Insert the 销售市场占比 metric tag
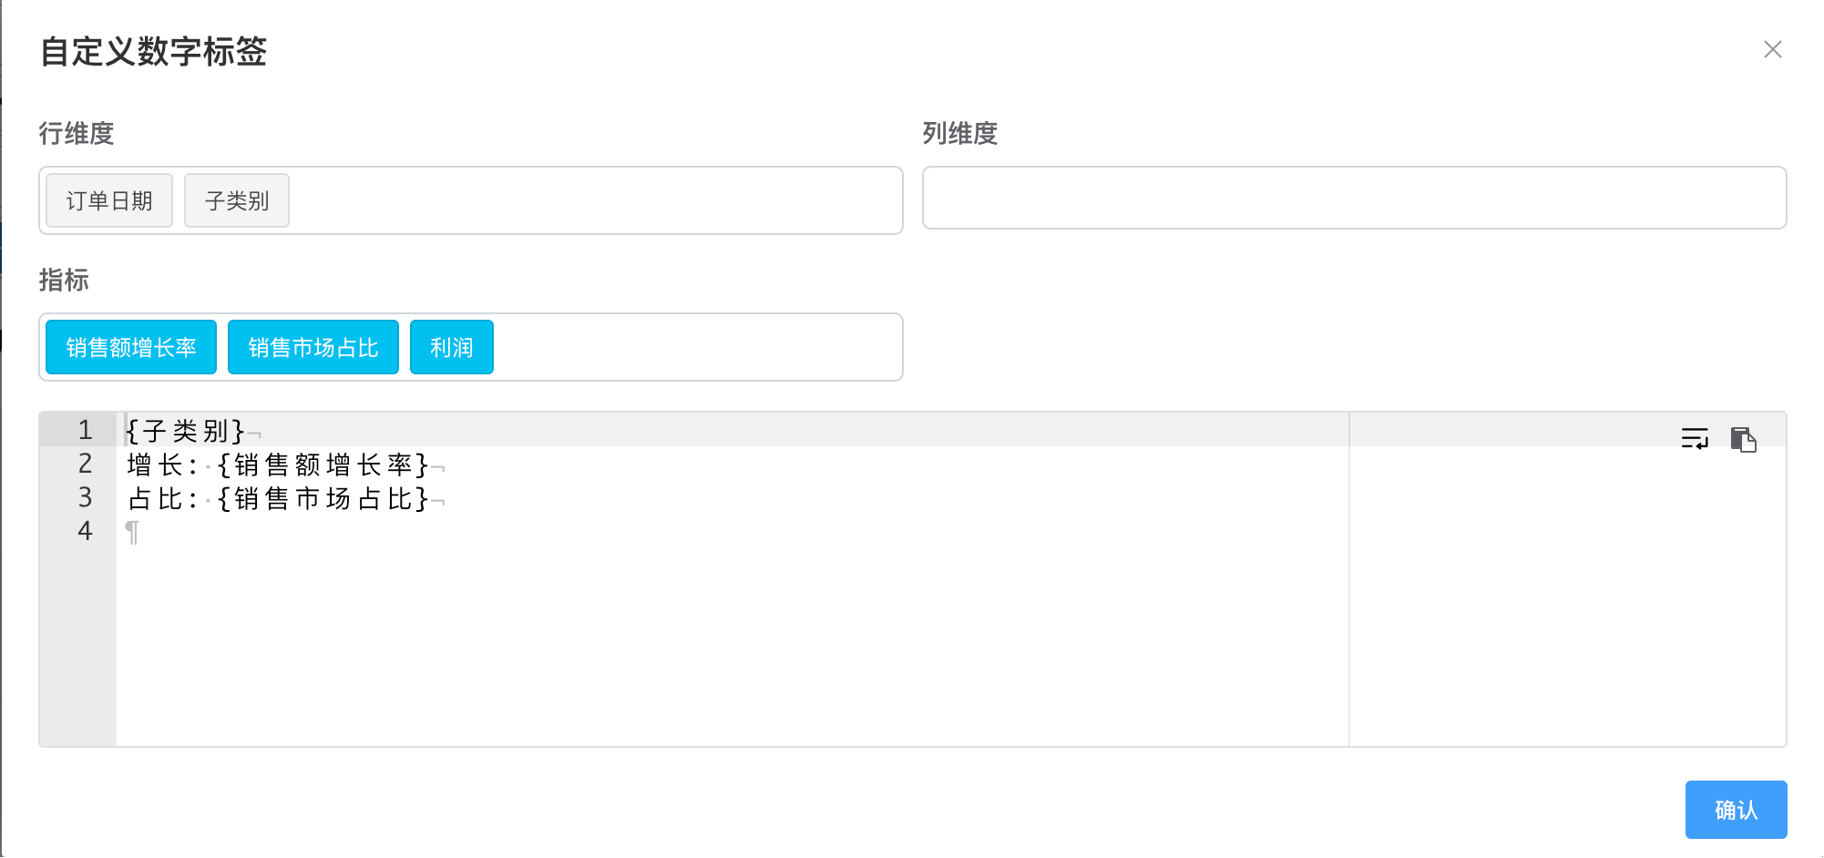Image resolution: width=1824 pixels, height=858 pixels. (x=313, y=347)
